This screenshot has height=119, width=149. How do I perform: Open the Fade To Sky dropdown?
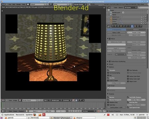(120, 55)
